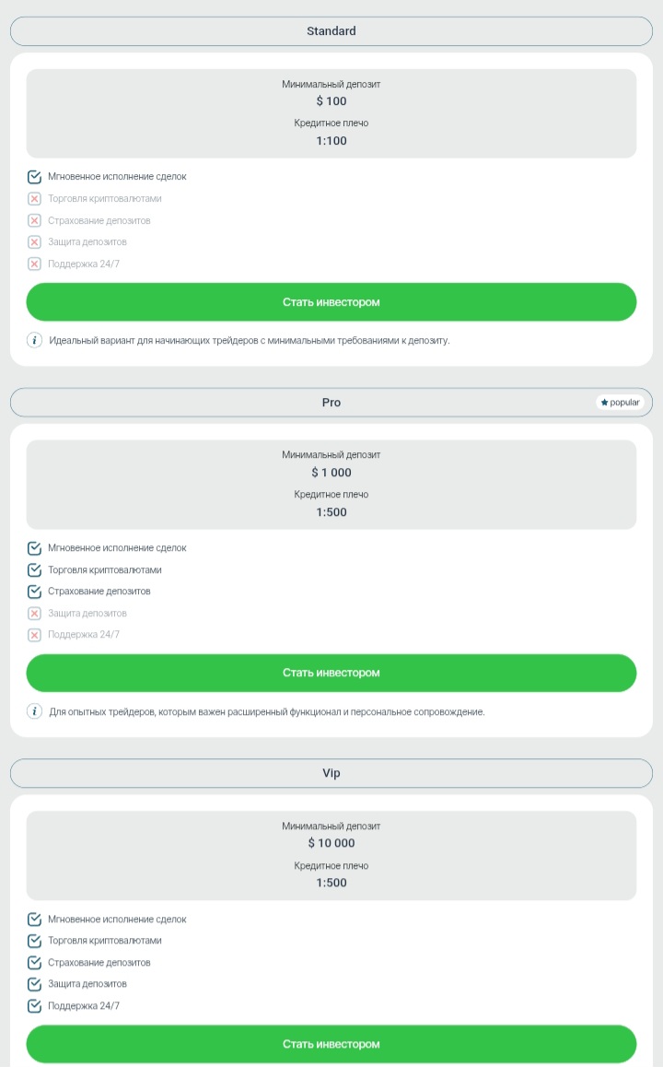663x1067 pixels.
Task: Enable the 'Защита депозитов' checkbox in Vip
Action: [x=34, y=983]
